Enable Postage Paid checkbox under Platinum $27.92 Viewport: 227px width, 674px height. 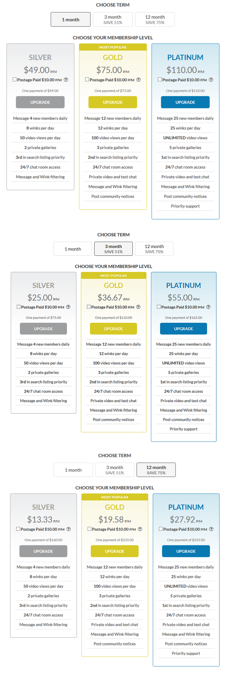tap(160, 528)
